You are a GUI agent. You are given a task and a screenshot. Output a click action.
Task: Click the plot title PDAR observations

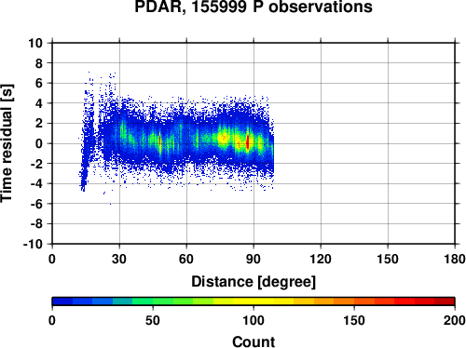point(254,7)
